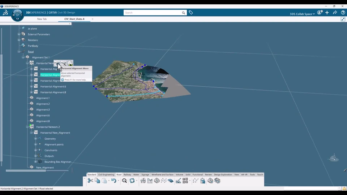This screenshot has height=195, width=347.
Task: Open the Paste options dropdown arrow
Action: pyautogui.click(x=109, y=181)
